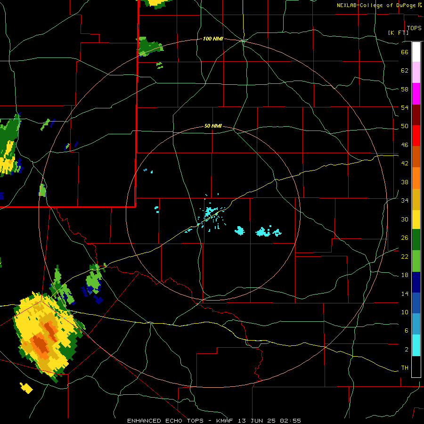Select the "50 NMI" range ring label

(213, 126)
